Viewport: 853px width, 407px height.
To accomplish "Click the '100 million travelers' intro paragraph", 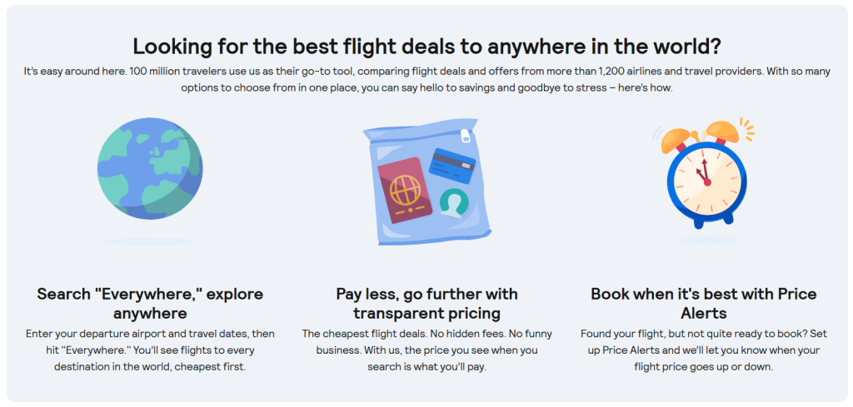I will [426, 80].
